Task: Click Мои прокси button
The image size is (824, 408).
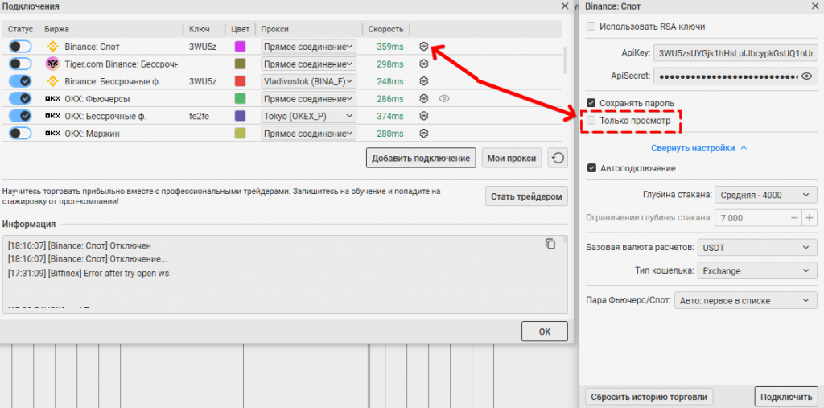Action: (512, 158)
